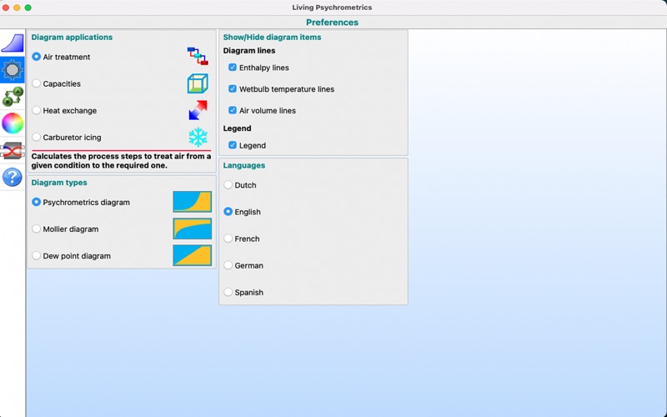Switch language to French
This screenshot has width=667, height=417.
click(x=228, y=239)
